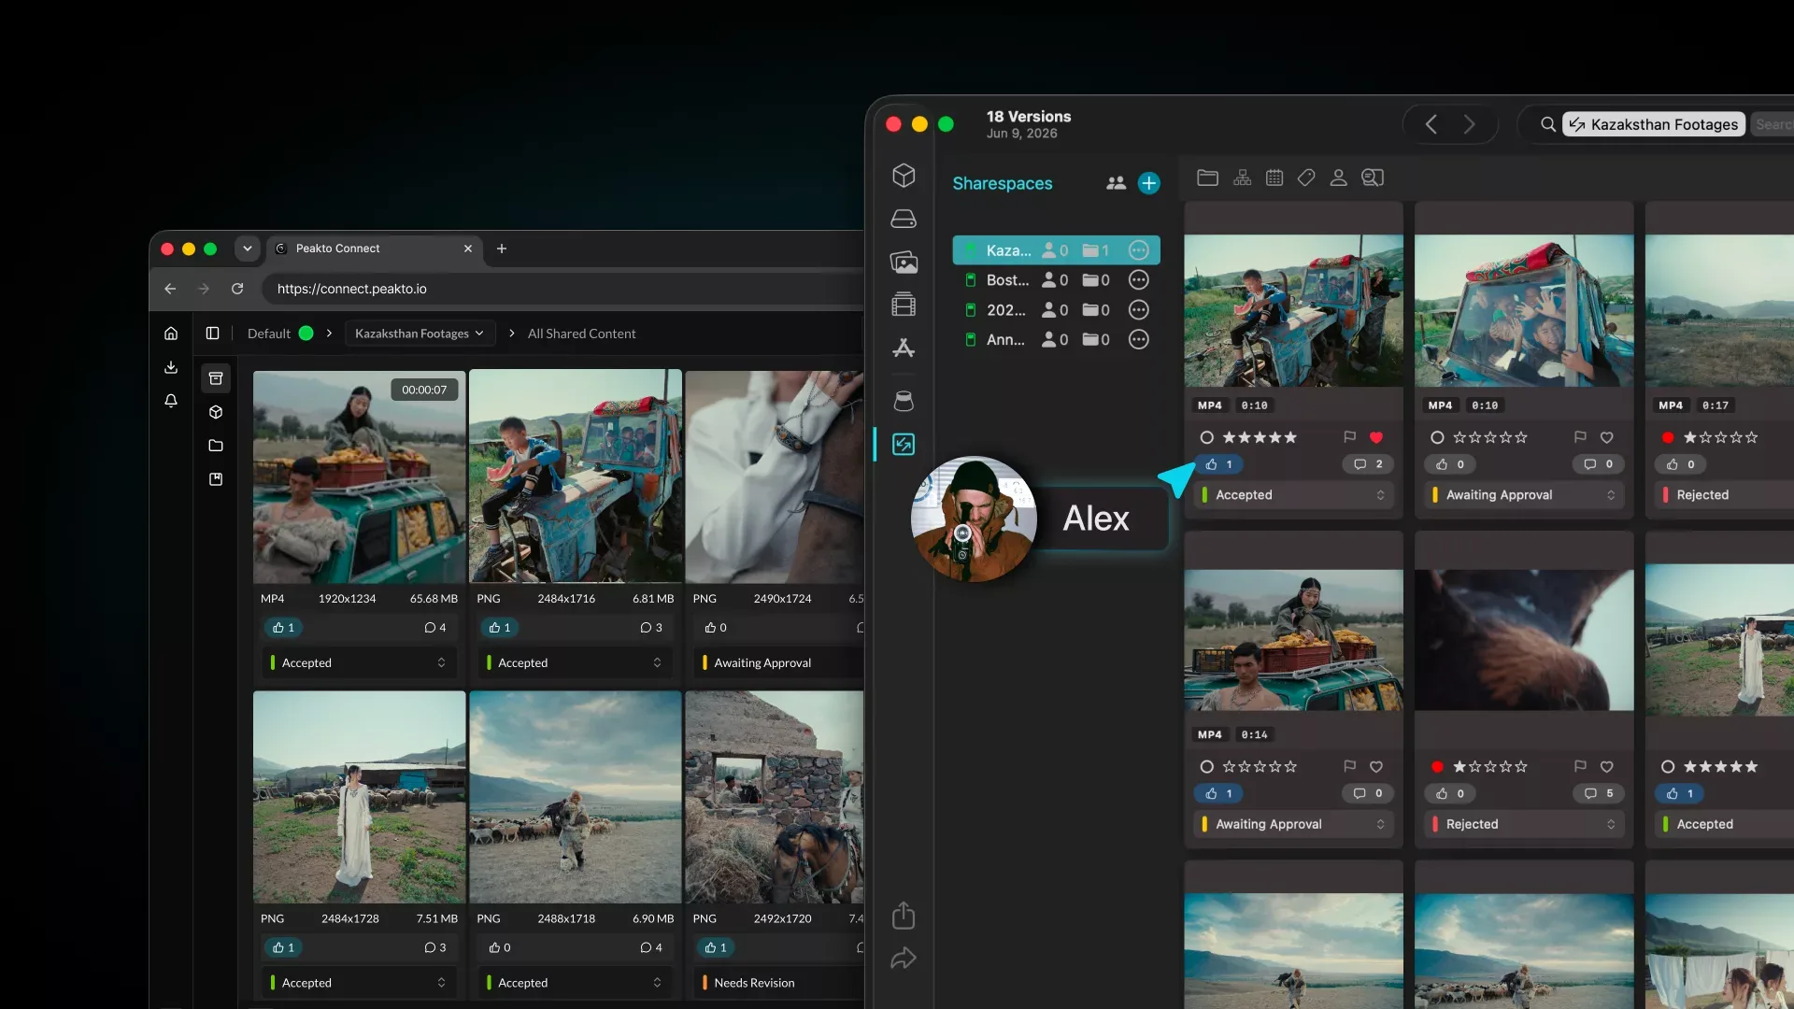Select the Bost... sharespace row
The width and height of the screenshot is (1794, 1009).
point(1056,280)
